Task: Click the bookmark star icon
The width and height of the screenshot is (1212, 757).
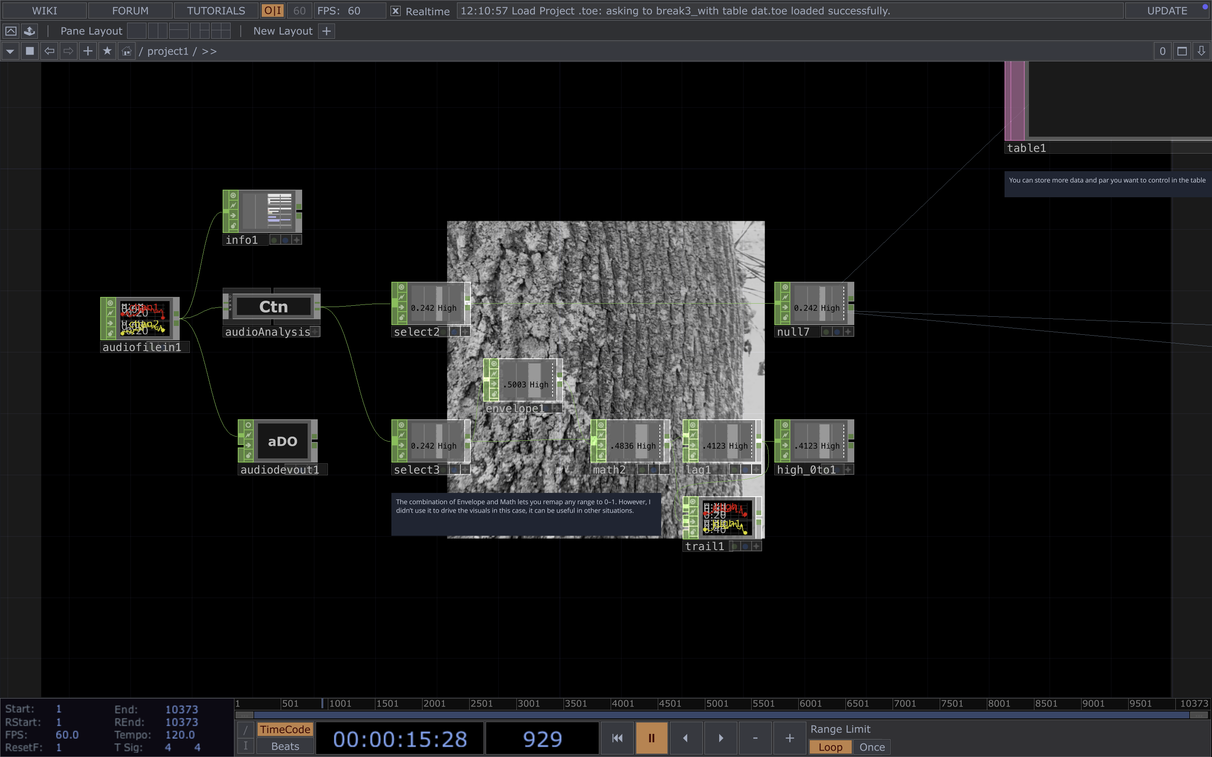Action: [107, 51]
